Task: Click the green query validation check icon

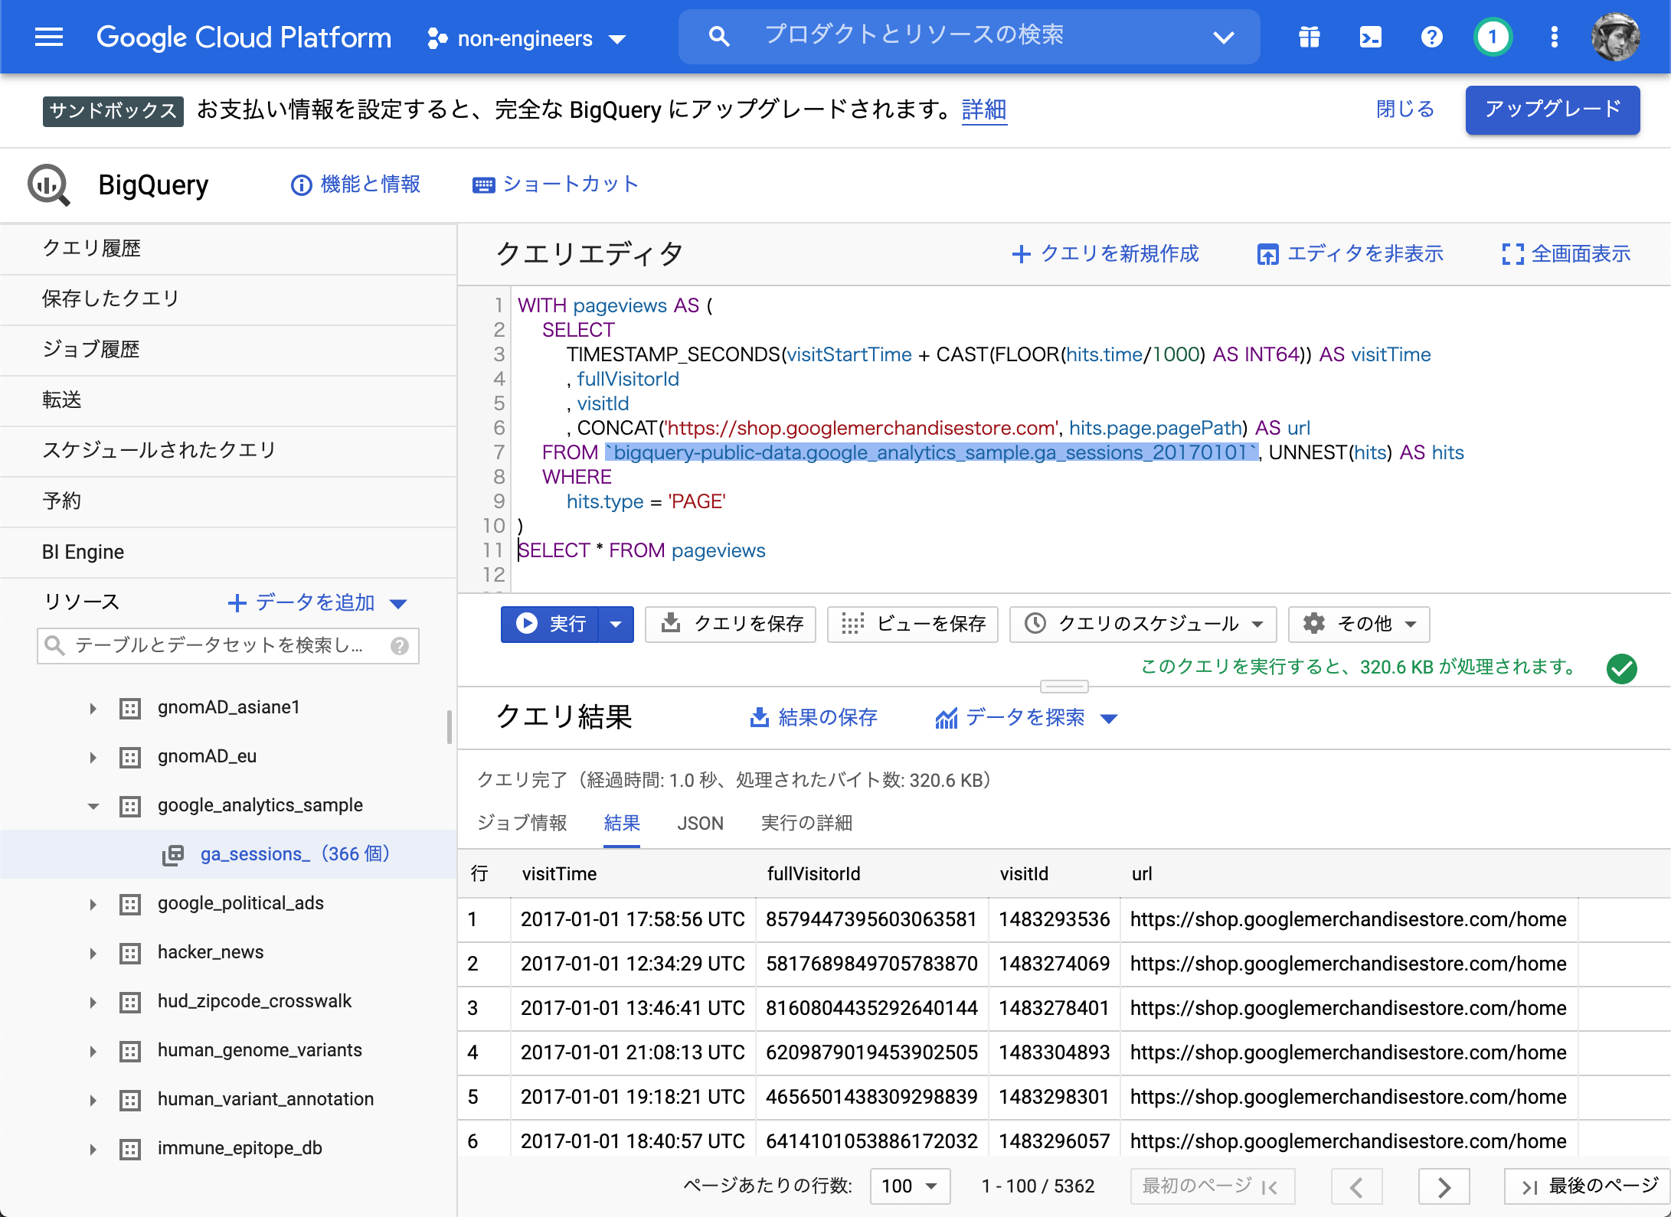Action: tap(1621, 668)
